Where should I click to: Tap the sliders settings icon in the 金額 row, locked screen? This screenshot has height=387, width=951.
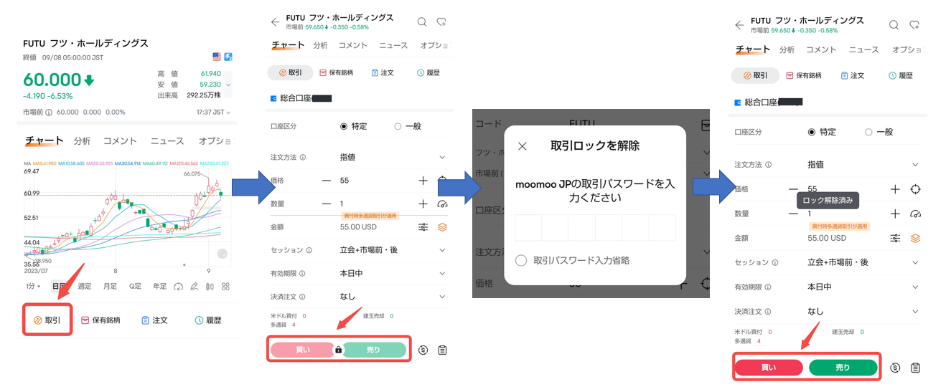tap(423, 227)
